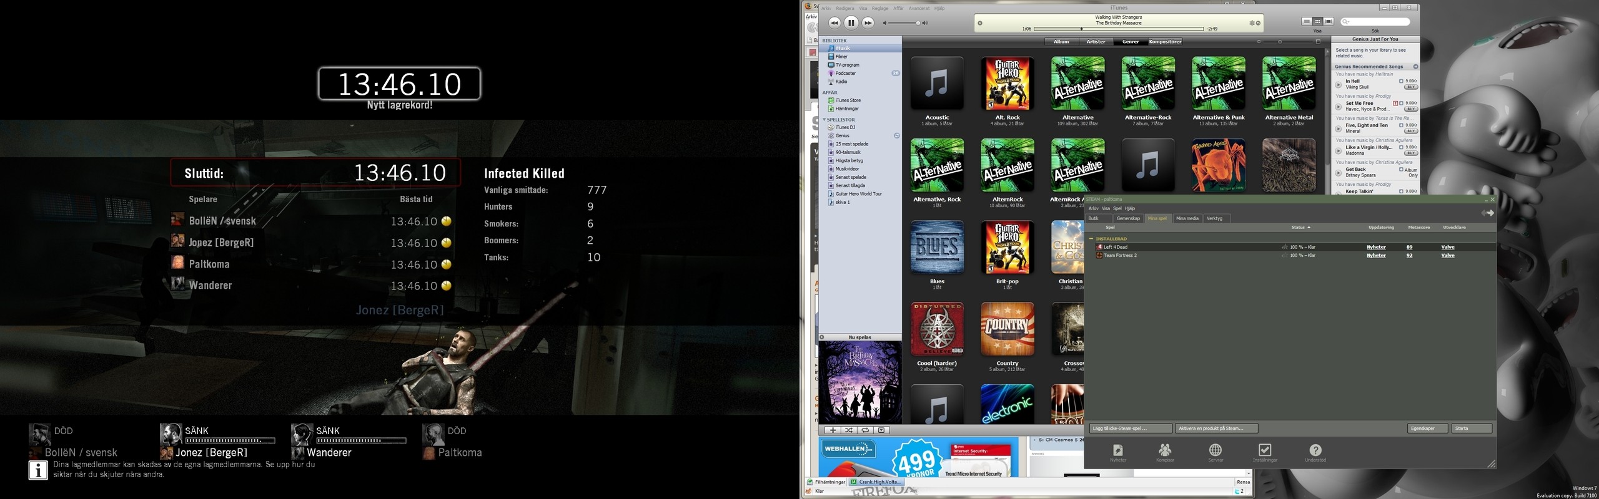The width and height of the screenshot is (1599, 499).
Task: Click create new playlist plus button
Action: [833, 430]
